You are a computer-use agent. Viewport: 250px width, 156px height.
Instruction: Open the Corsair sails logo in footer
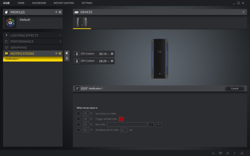(242, 153)
